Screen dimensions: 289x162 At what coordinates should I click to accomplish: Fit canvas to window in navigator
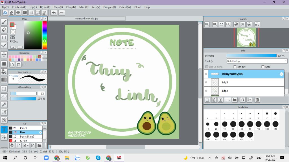222,24
